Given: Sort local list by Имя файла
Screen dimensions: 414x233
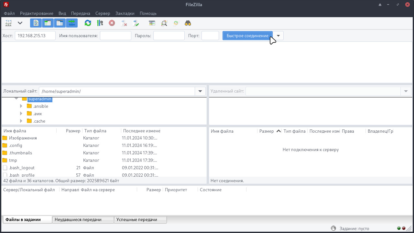Looking at the screenshot, I should [29, 131].
